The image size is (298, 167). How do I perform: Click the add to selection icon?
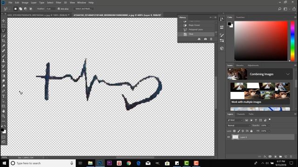pyautogui.click(x=20, y=9)
